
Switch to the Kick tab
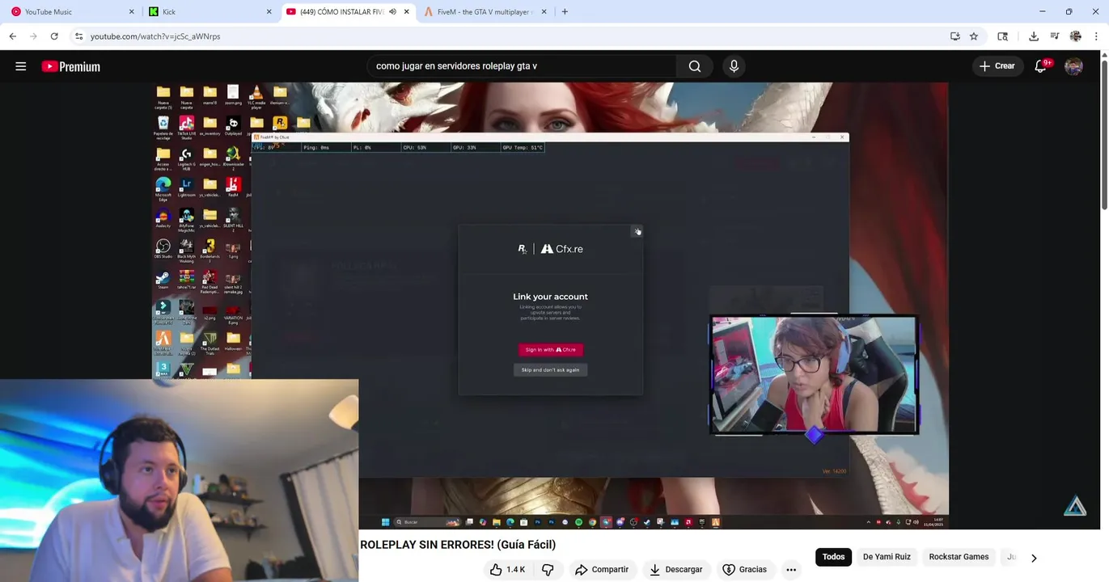point(210,12)
